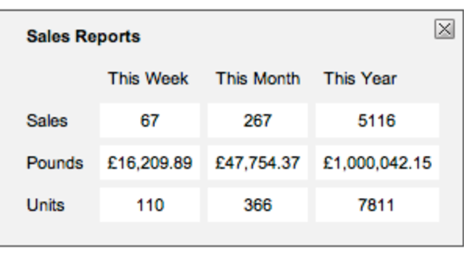Click the weekly sales cell showing 67
The image size is (464, 261).
[x=150, y=120]
